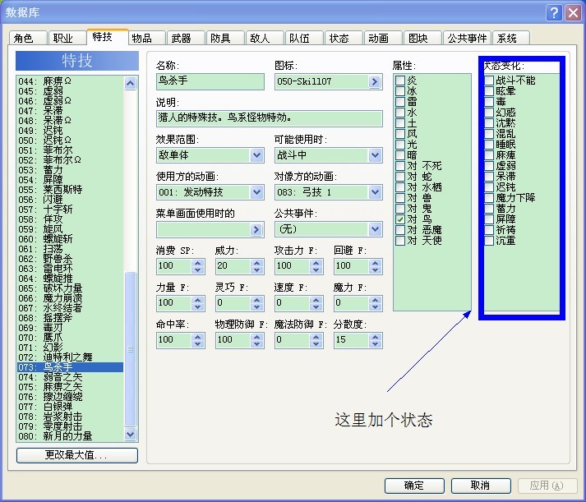The height and width of the screenshot is (502, 586).
Task: Select skill 057: 十字斩
Action: (70, 210)
